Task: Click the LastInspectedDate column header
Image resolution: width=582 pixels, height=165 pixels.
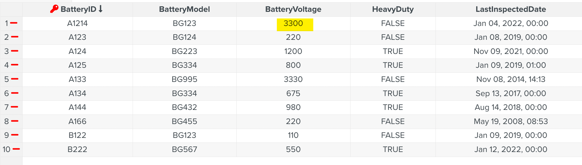Action: click(511, 9)
